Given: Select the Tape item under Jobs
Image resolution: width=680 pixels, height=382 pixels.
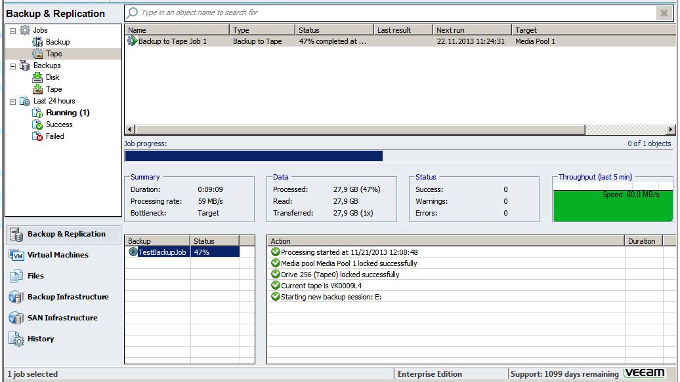Looking at the screenshot, I should (54, 54).
